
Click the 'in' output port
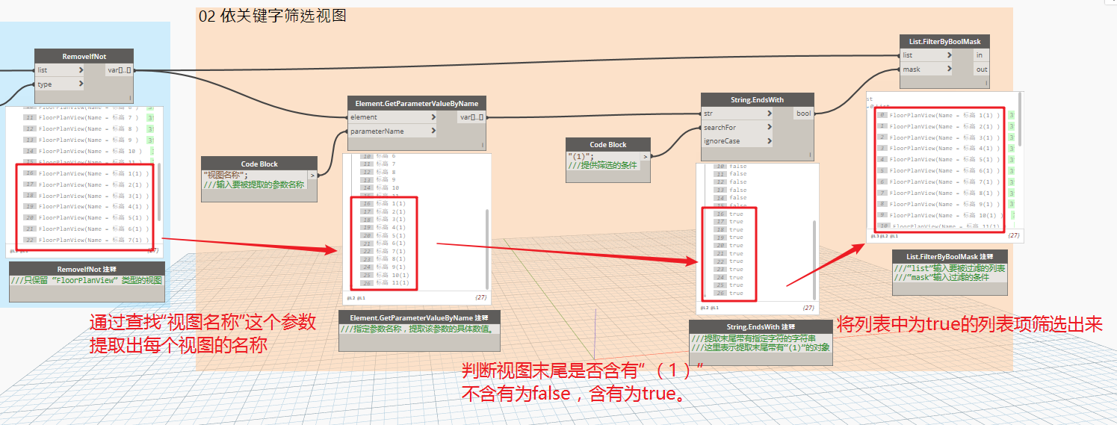pos(982,55)
